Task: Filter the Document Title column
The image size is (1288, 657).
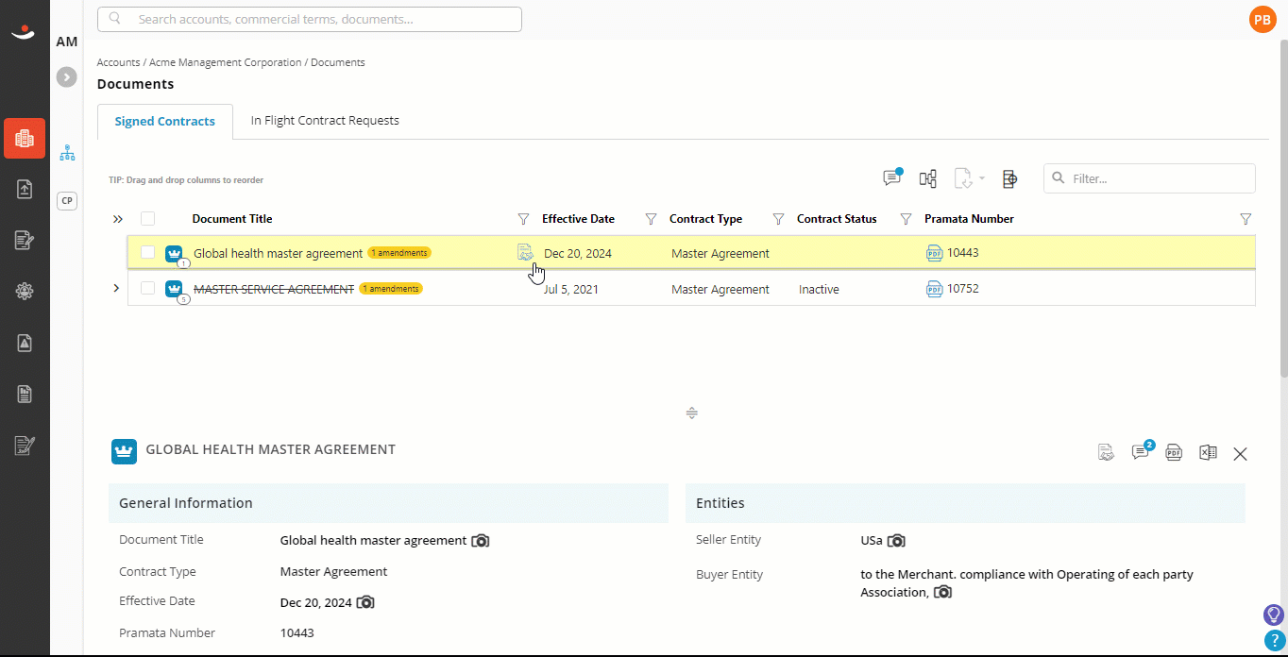Action: pos(524,219)
